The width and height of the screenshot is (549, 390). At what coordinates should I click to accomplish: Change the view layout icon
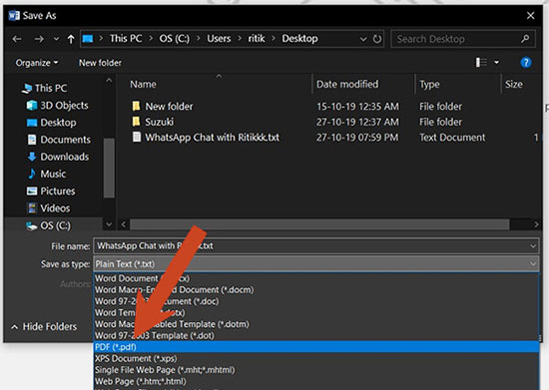481,63
